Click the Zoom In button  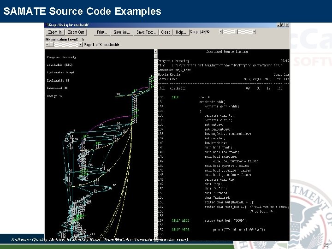click(55, 32)
